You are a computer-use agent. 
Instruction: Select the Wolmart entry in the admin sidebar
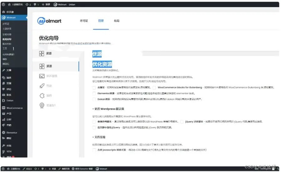14,17
